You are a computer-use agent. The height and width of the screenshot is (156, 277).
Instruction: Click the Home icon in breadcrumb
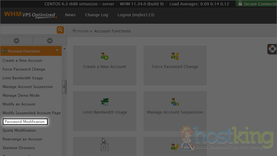click(74, 31)
